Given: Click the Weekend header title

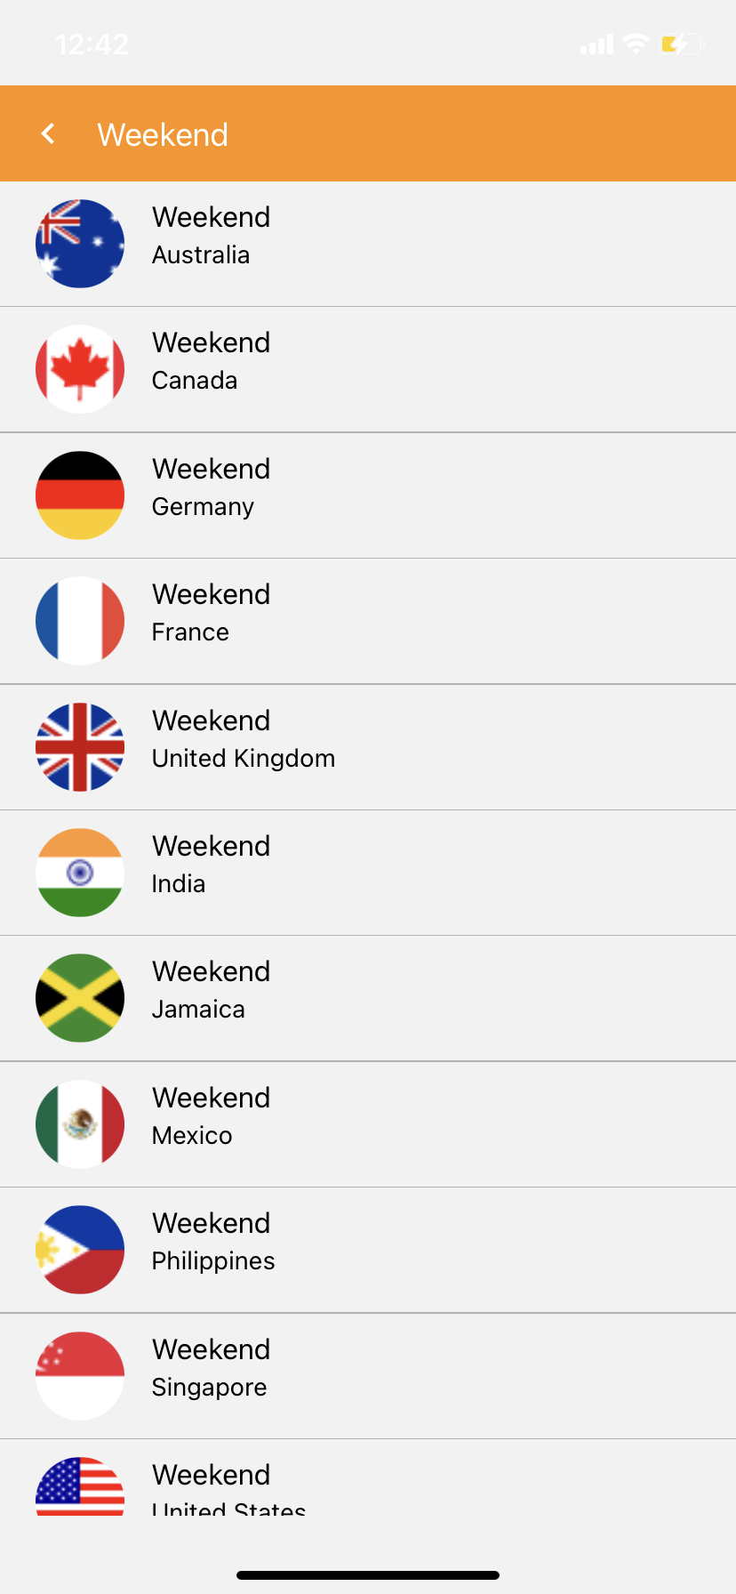Looking at the screenshot, I should [163, 135].
